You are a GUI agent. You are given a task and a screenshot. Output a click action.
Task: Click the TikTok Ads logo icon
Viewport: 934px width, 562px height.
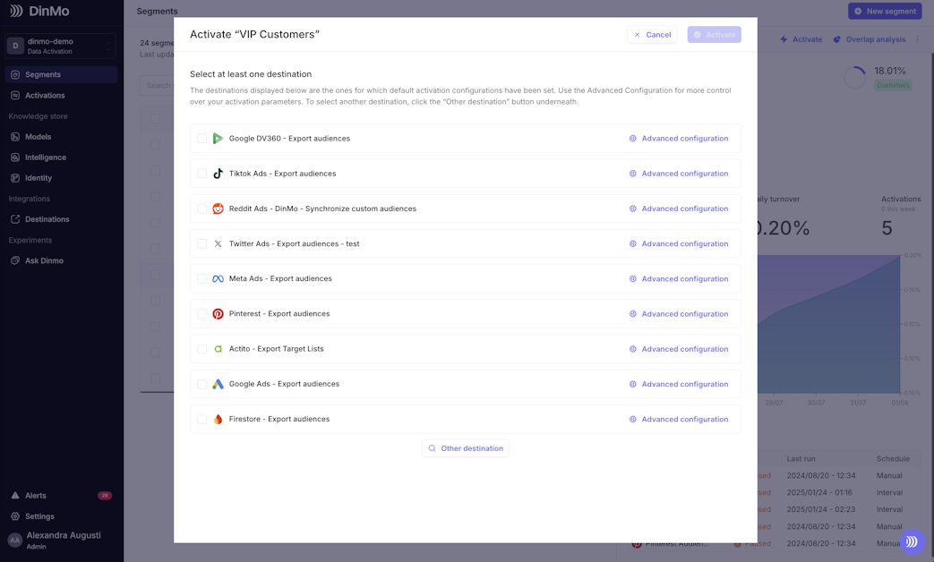218,174
